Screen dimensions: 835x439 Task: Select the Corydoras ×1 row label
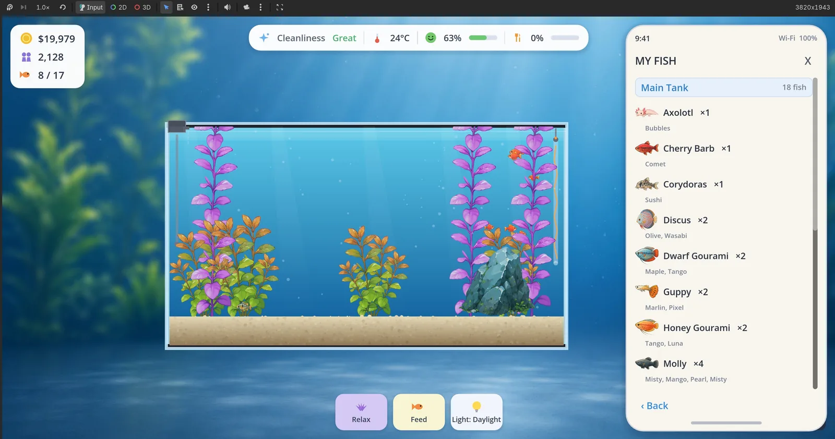[693, 185]
